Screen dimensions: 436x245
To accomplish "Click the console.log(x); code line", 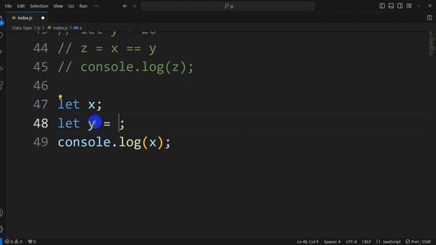I will point(114,142).
